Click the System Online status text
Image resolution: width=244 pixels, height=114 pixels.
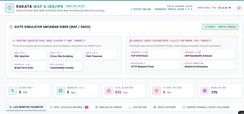163,9
